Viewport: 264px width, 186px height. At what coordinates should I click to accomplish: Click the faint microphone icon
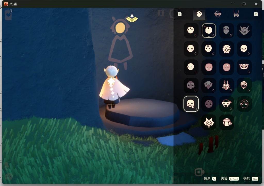(x=6, y=166)
